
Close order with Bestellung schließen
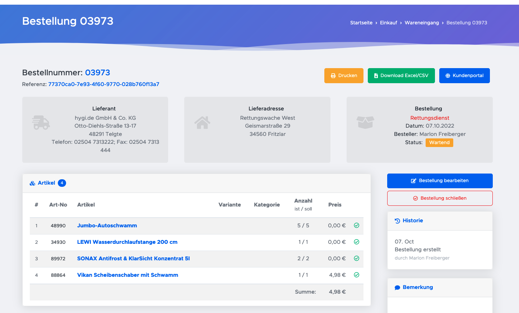click(x=440, y=198)
